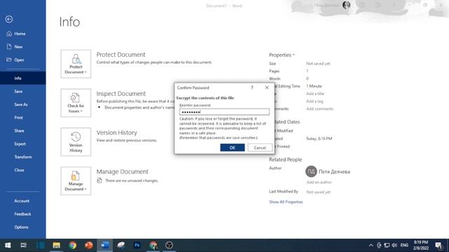The image size is (449, 252).
Task: Click the Inspect Document heading text
Action: click(x=121, y=94)
